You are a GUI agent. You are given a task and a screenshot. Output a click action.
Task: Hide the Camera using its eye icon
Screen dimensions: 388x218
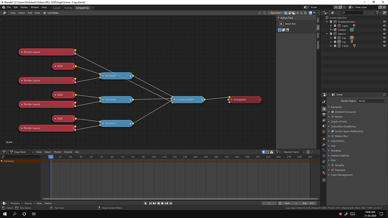pyautogui.click(x=384, y=30)
